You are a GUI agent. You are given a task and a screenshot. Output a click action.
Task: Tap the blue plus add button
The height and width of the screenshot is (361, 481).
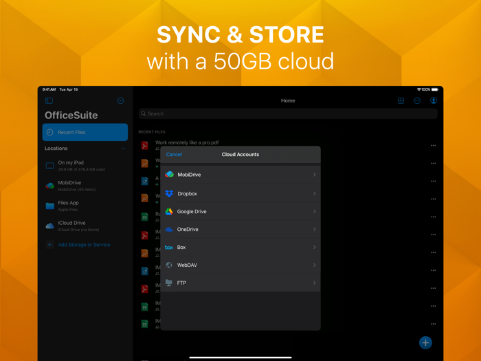coord(425,342)
